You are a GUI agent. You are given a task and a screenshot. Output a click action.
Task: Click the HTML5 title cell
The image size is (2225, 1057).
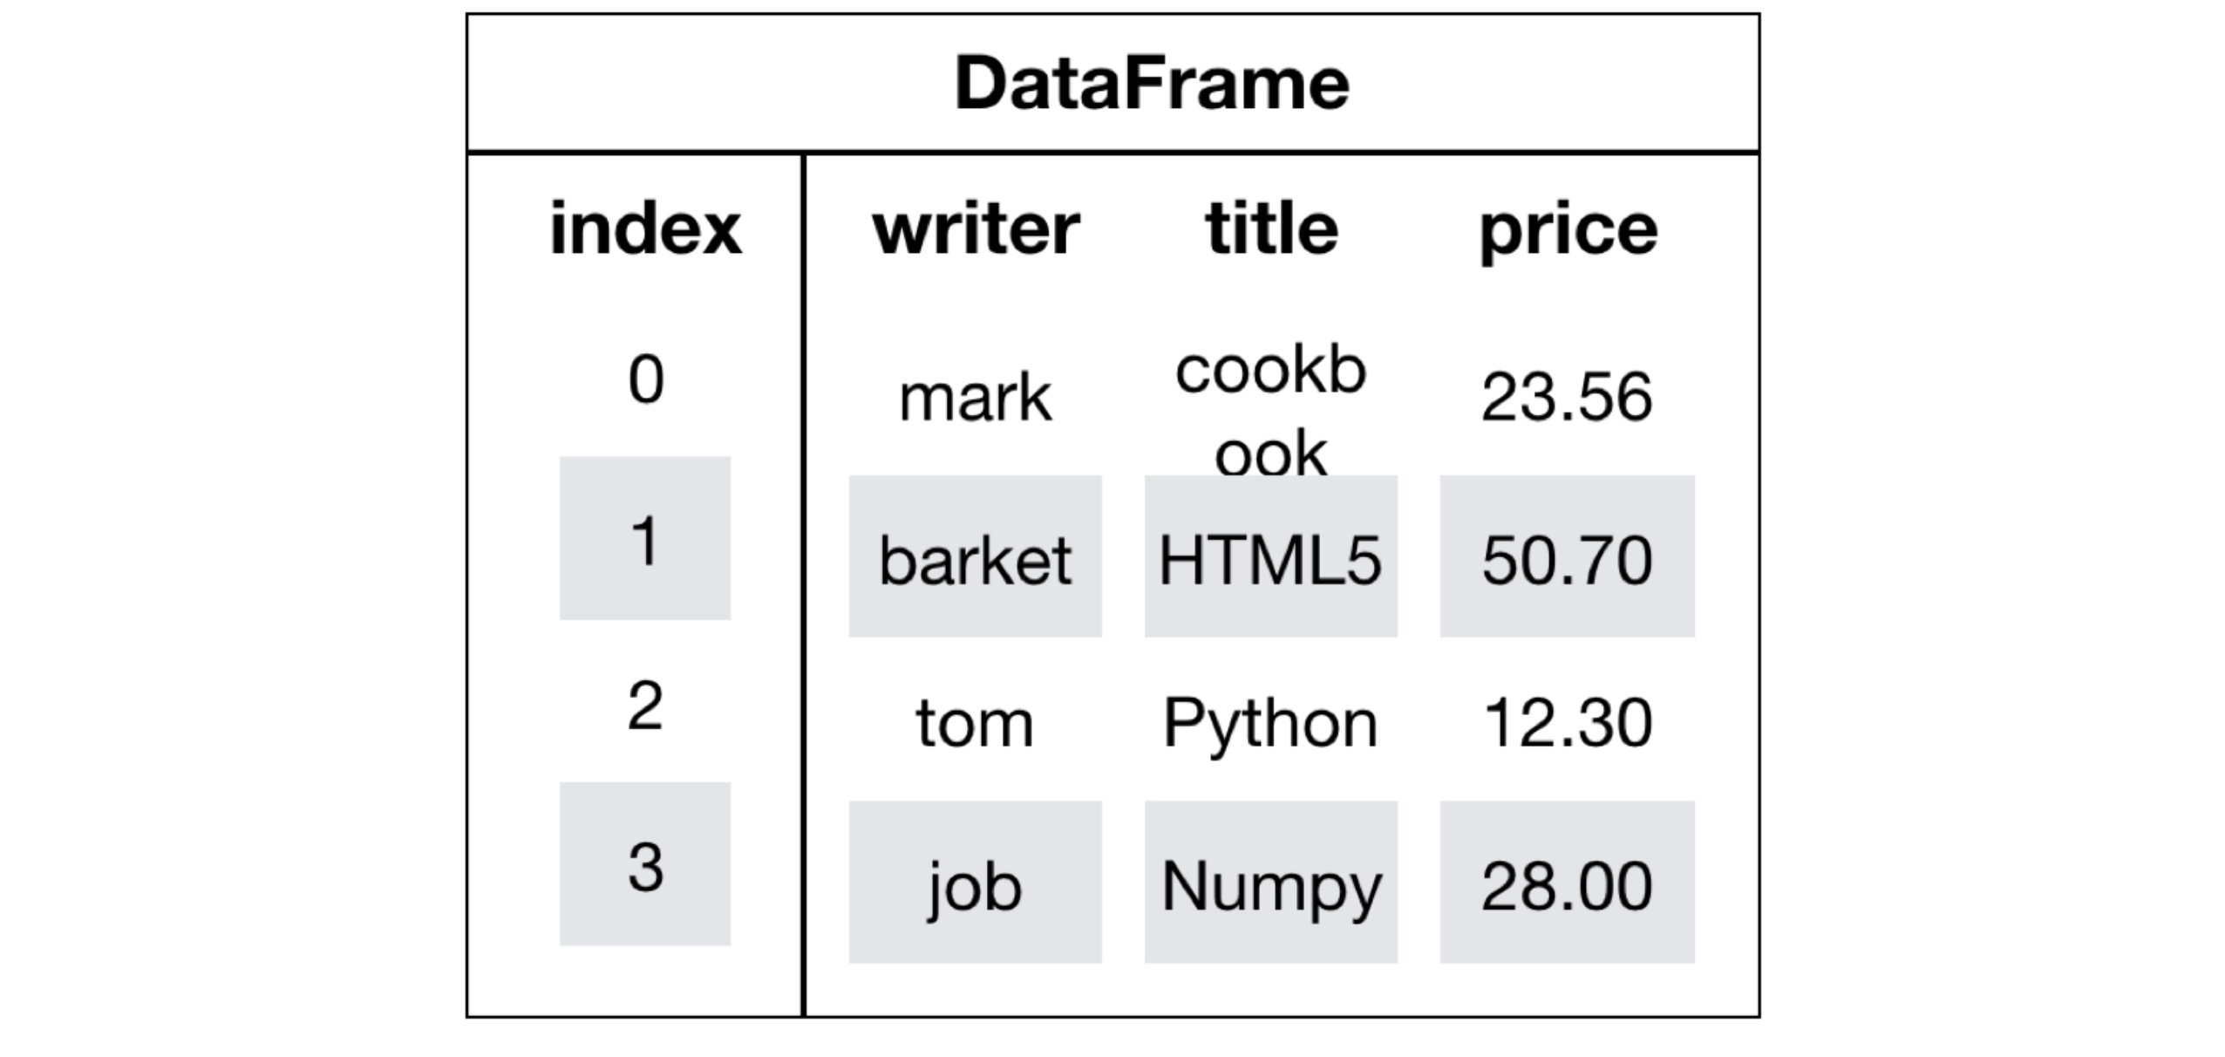1270,557
